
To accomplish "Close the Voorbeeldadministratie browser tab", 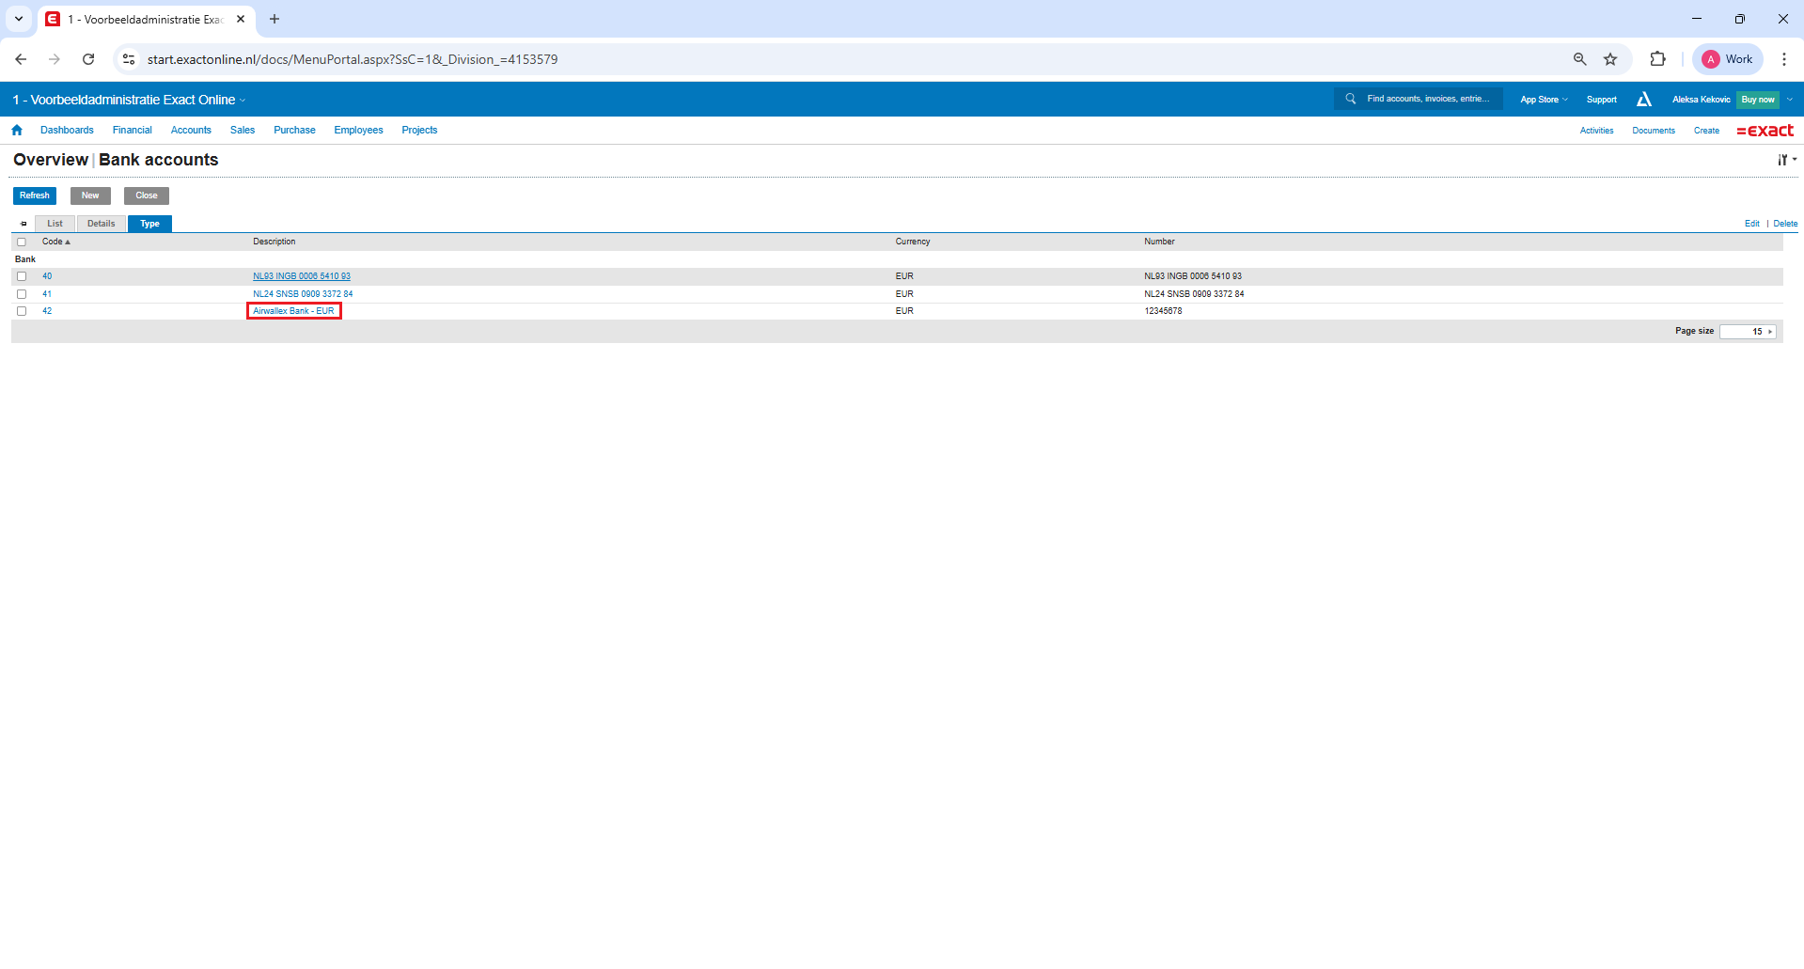I will [241, 19].
